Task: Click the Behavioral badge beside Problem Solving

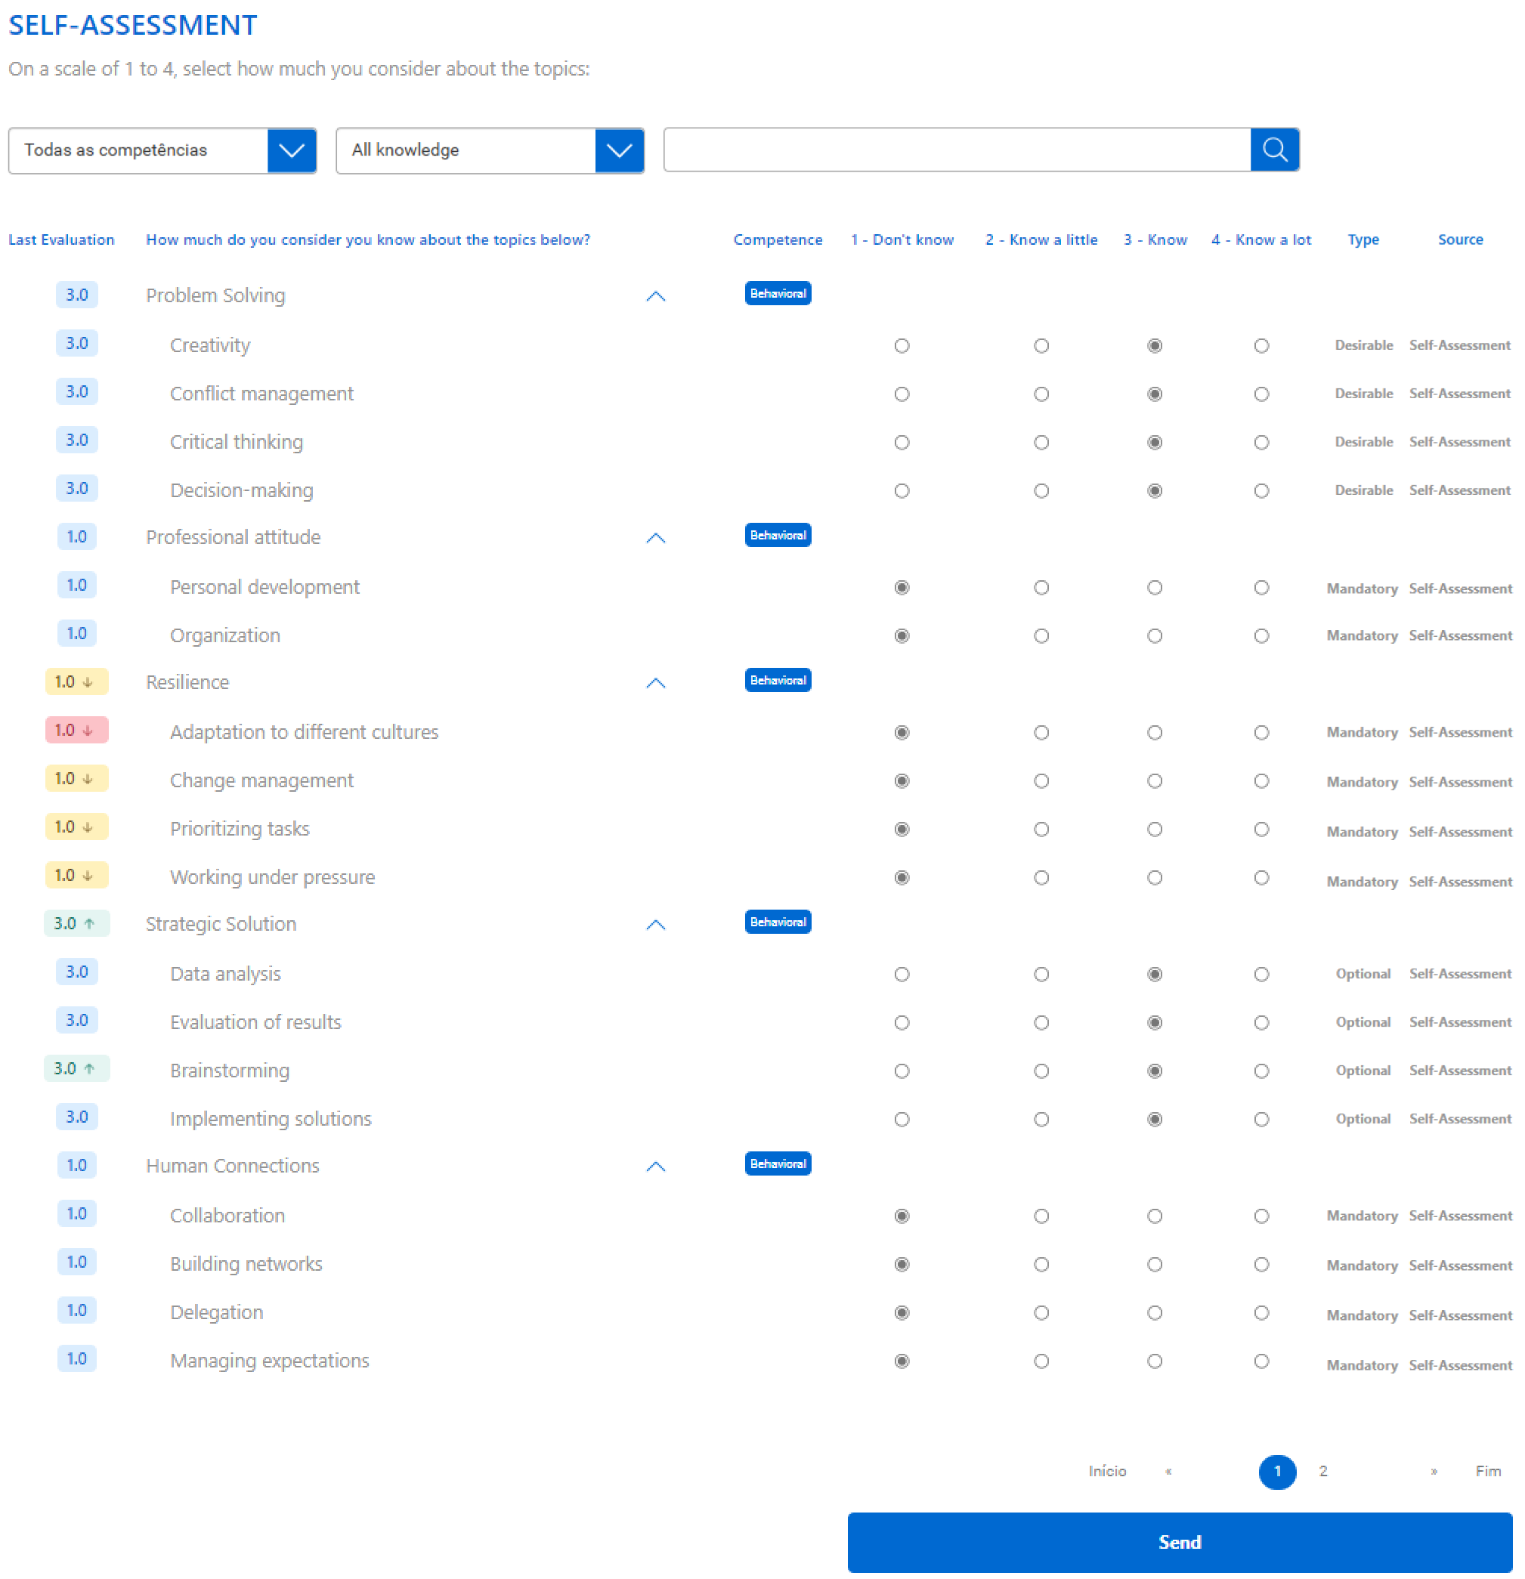Action: [x=777, y=294]
